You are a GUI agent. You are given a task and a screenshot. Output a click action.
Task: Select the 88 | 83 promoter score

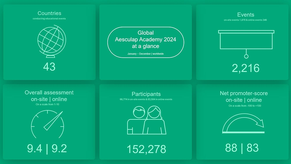[242, 148]
